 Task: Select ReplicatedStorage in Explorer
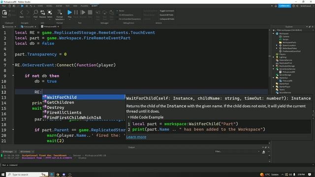pos(286,66)
